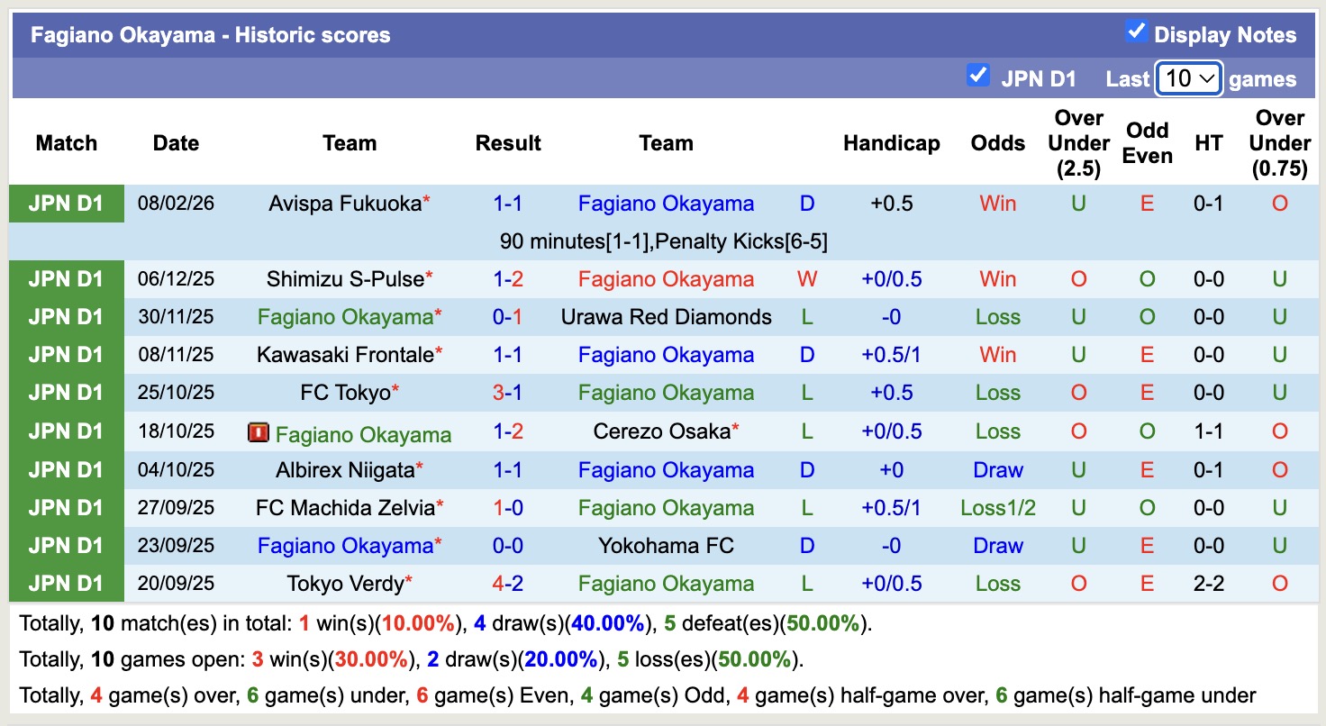
Task: Click the penalty kicks note under the first match
Action: coord(663,241)
